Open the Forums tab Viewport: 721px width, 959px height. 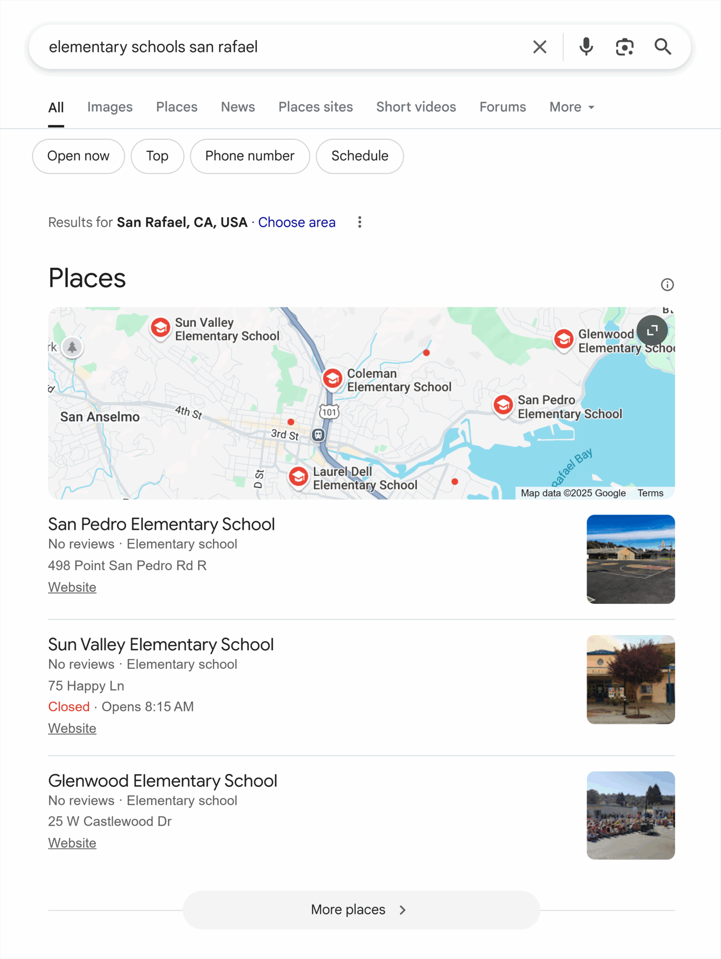(x=502, y=107)
